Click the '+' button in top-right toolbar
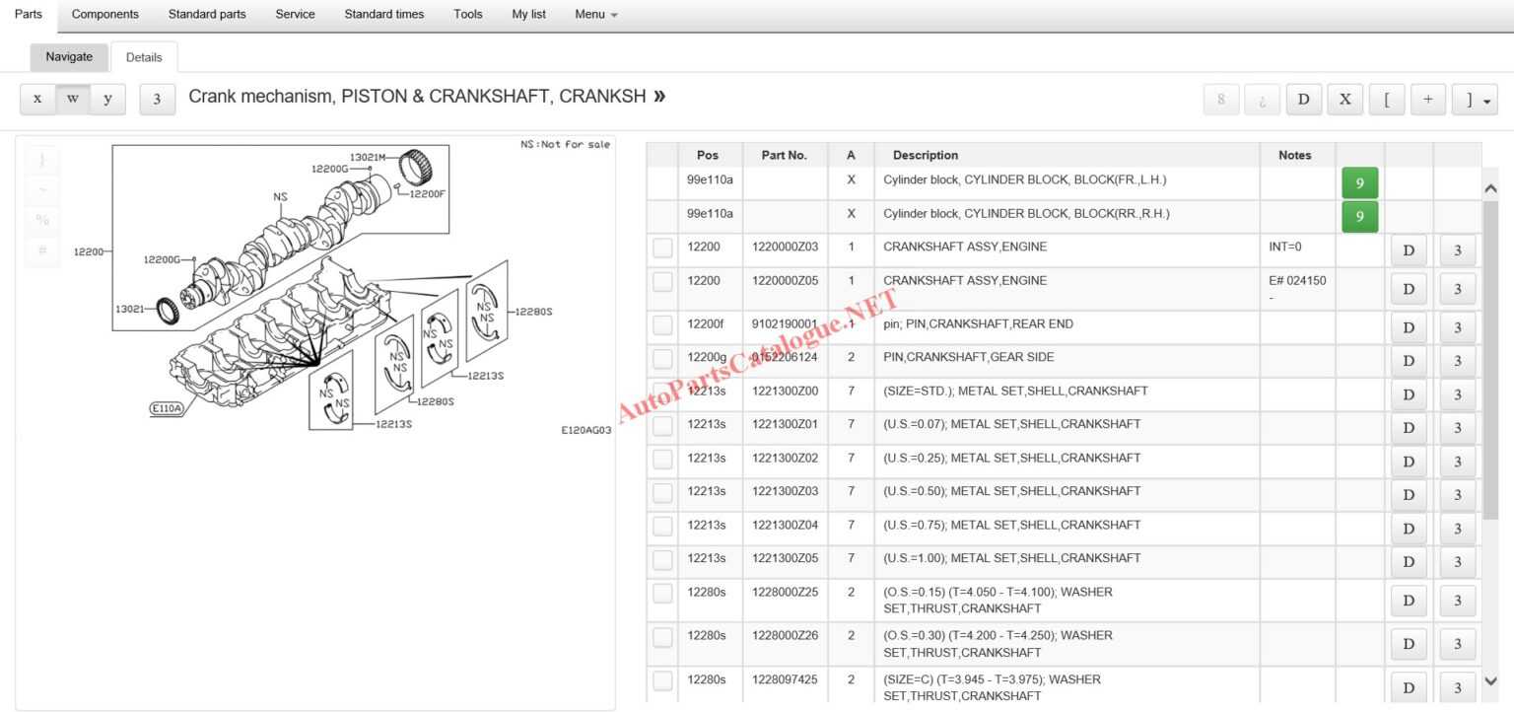The height and width of the screenshot is (712, 1514). tap(1427, 100)
